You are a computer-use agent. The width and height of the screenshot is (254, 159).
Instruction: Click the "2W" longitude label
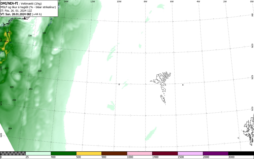pos(225,2)
